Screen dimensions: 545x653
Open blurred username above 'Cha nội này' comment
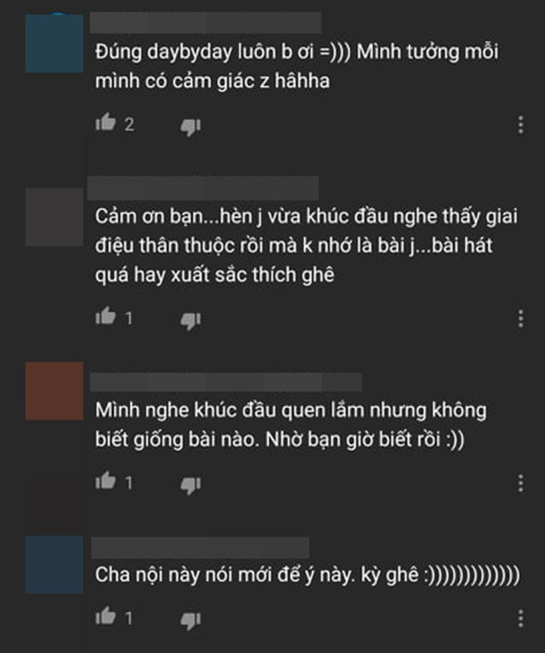coord(200,548)
